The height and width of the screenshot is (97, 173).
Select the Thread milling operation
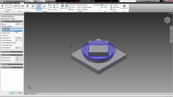56,5
